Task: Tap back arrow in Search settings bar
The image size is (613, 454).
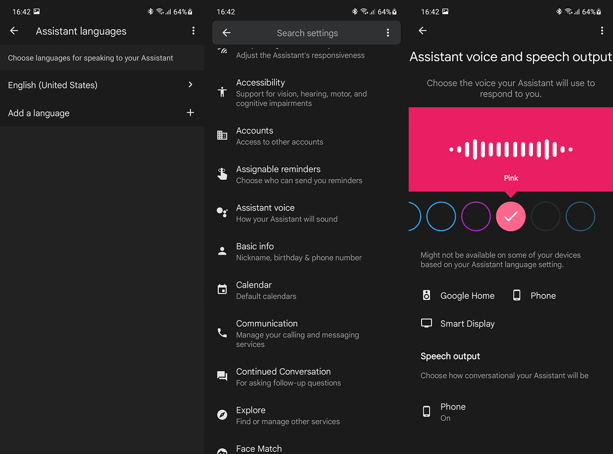Action: [x=227, y=33]
